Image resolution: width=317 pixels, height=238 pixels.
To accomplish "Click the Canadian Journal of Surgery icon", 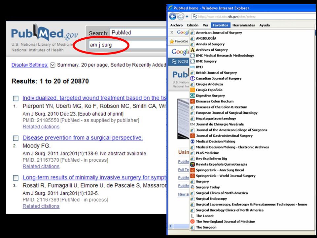I will point(193,78).
